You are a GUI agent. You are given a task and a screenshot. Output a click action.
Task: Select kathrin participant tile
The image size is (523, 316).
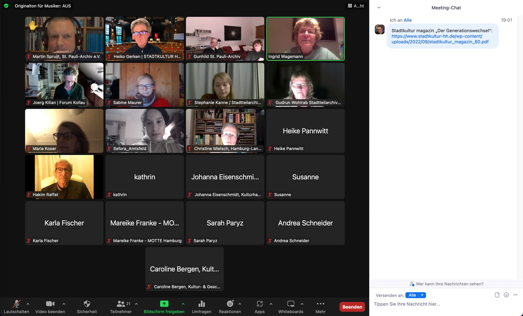tap(145, 177)
